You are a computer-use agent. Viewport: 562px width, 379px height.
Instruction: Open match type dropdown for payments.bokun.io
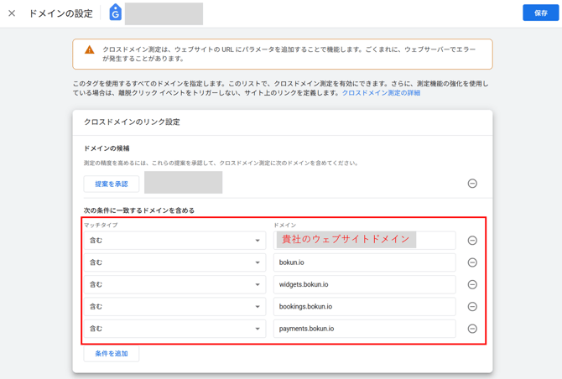[x=174, y=329]
